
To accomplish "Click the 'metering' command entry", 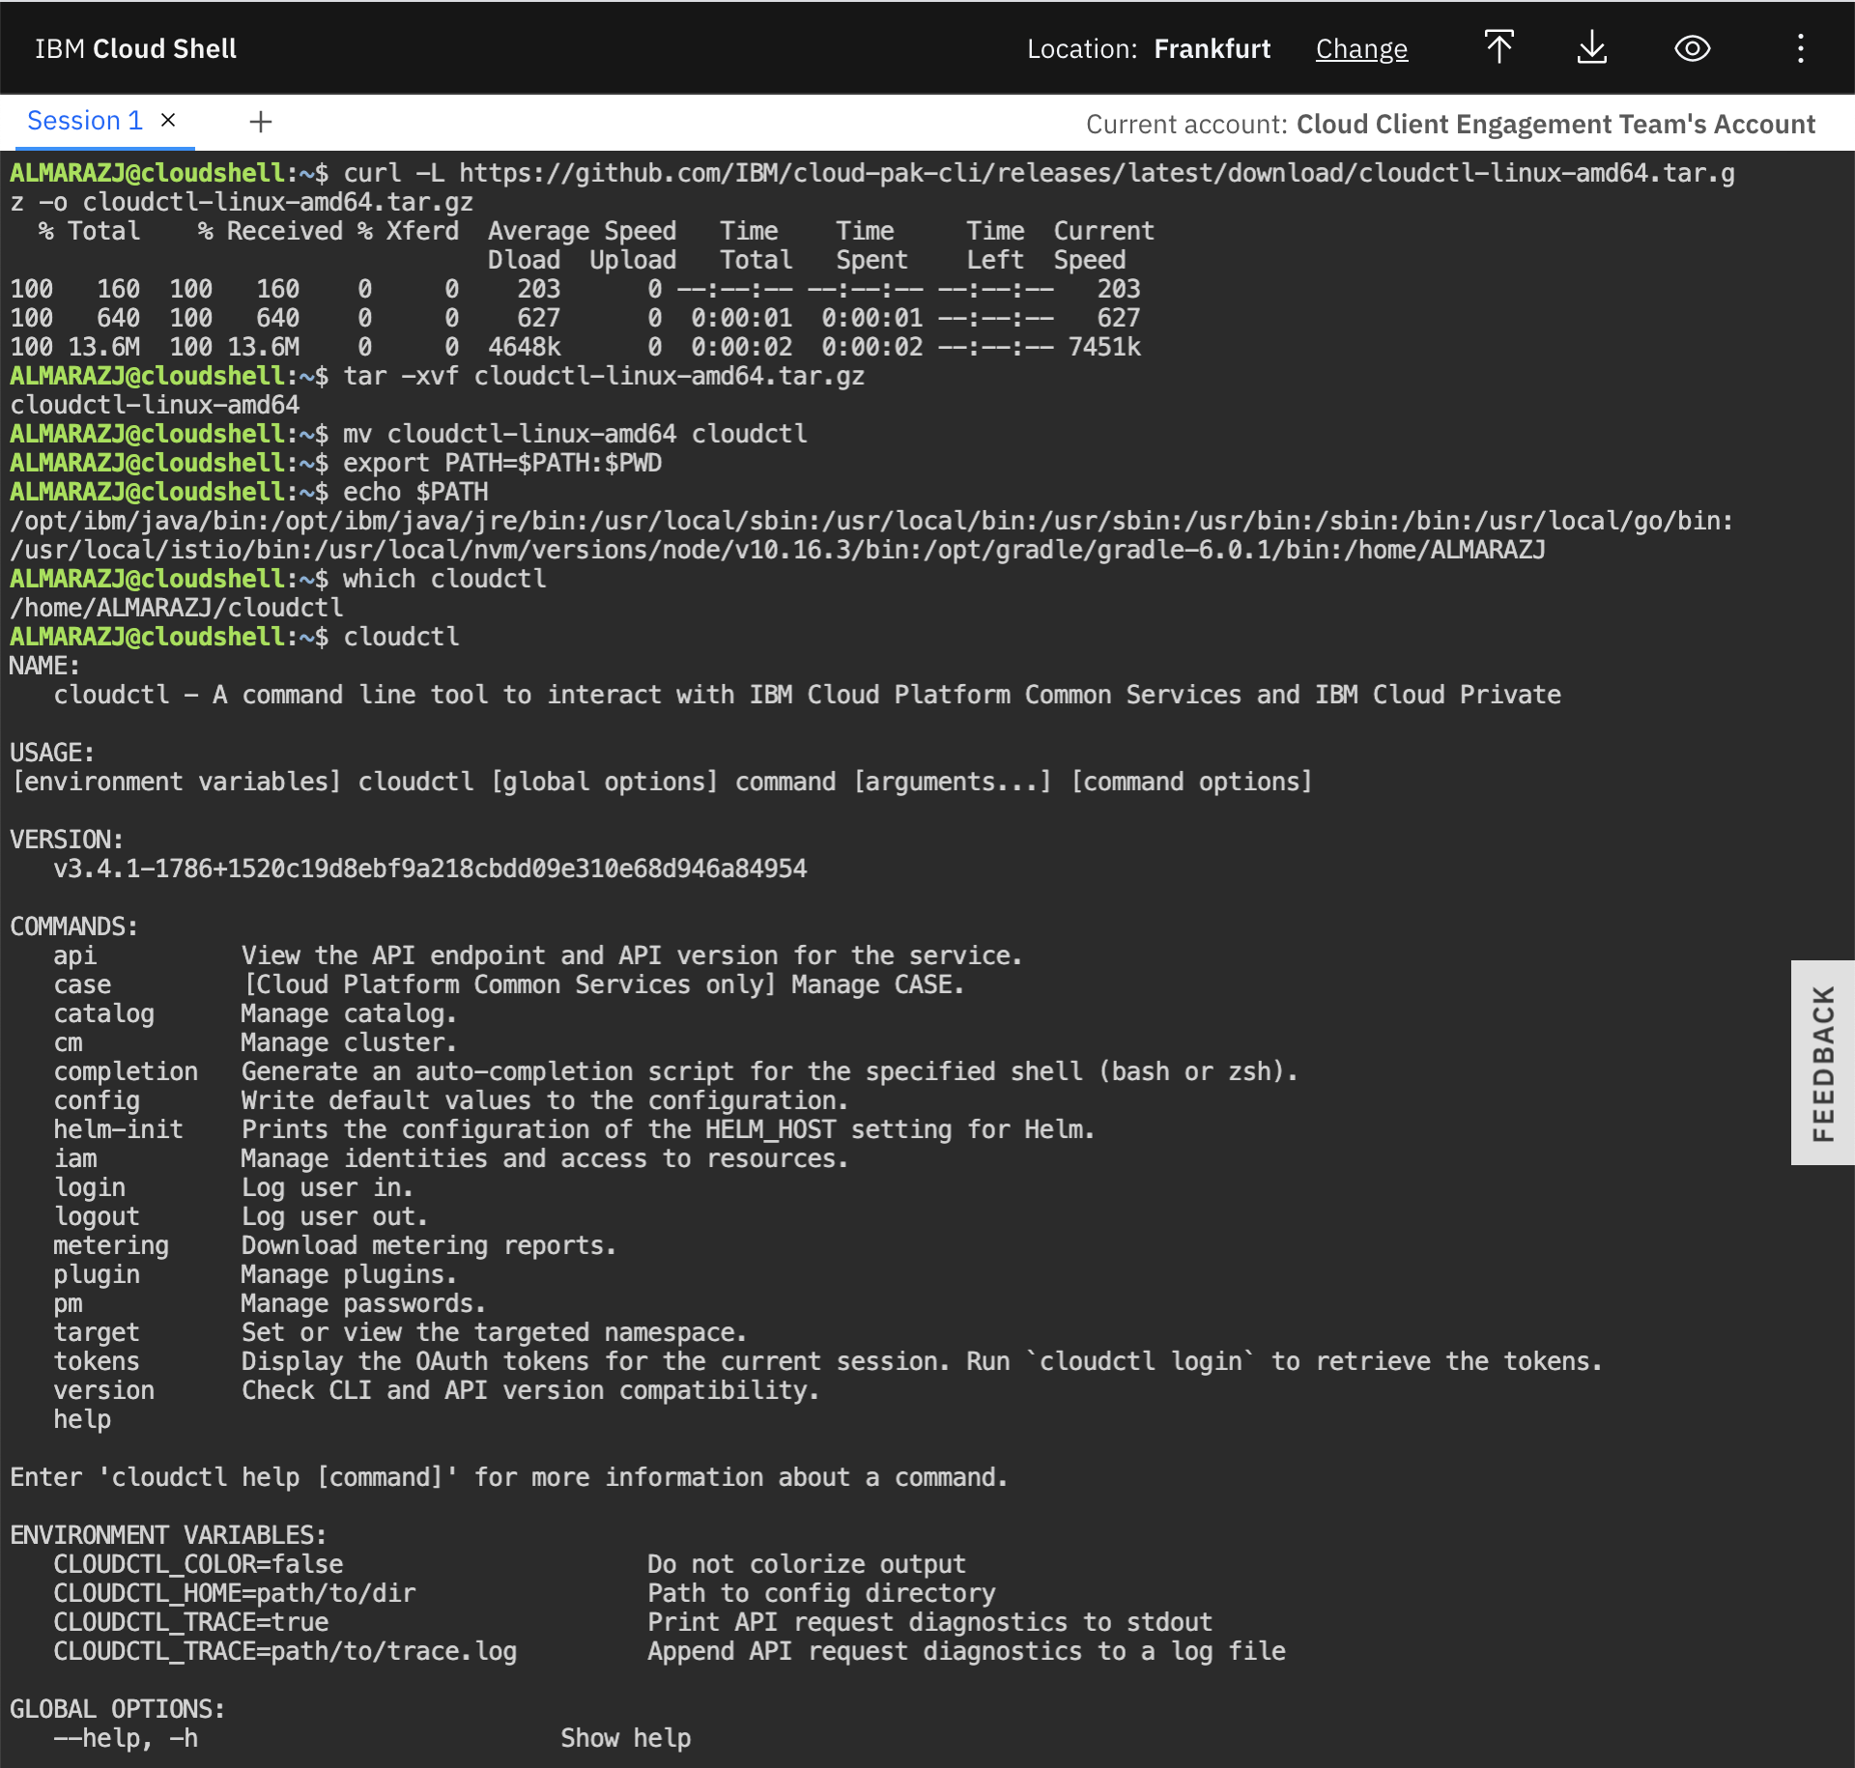I will (111, 1246).
